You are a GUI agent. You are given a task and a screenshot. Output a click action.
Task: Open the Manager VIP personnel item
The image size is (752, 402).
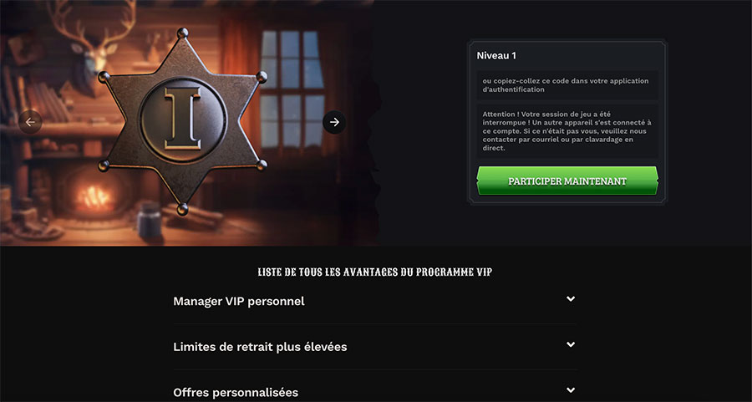tap(374, 301)
